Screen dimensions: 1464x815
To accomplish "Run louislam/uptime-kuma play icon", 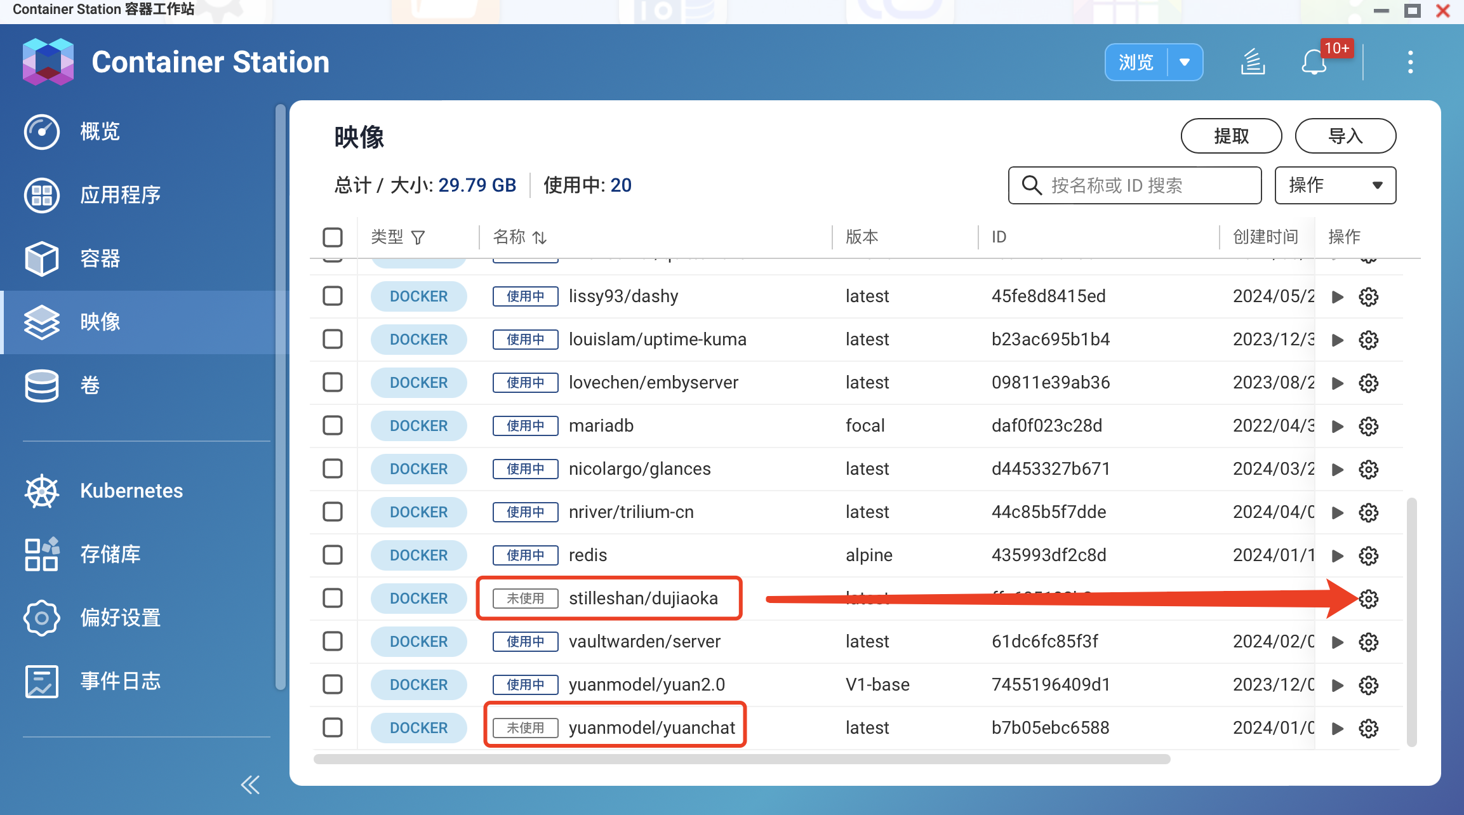I will click(1338, 340).
